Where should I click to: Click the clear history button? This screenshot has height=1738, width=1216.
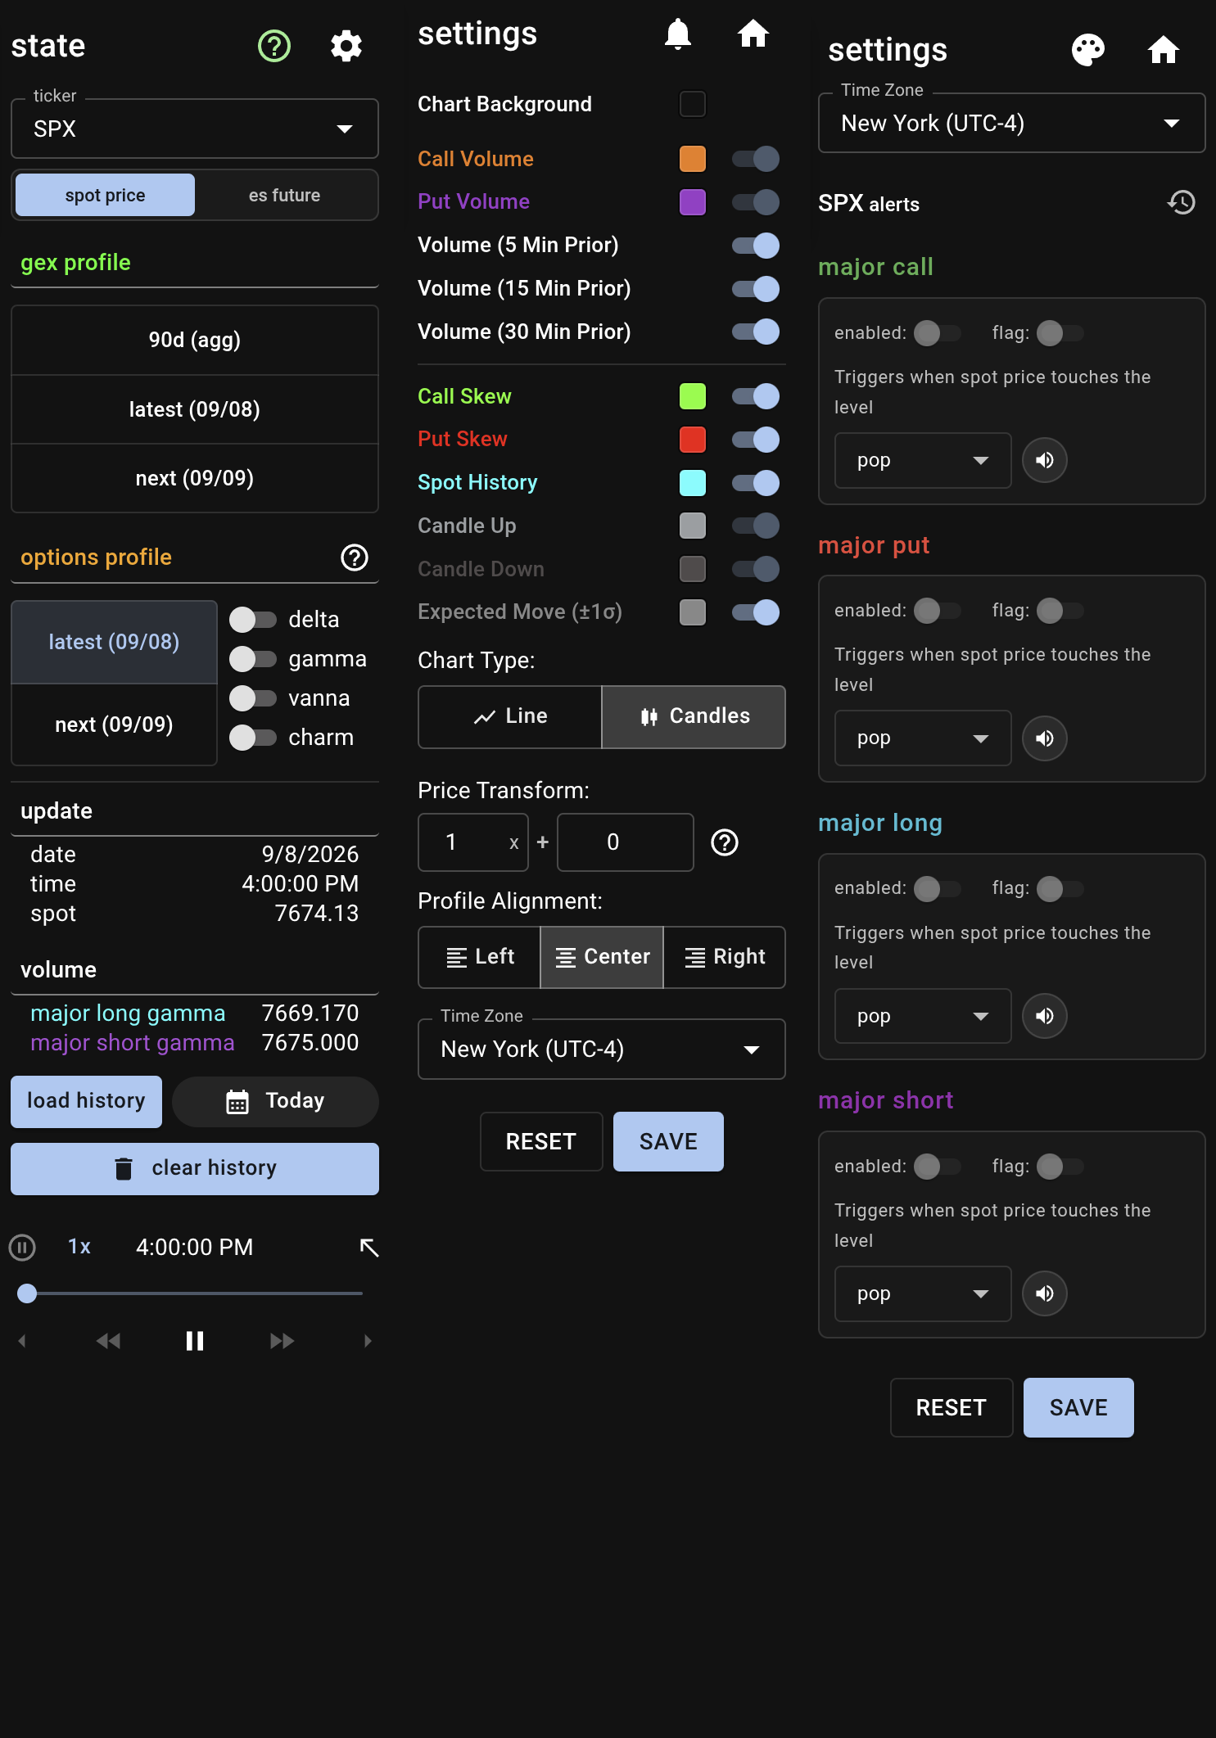pyautogui.click(x=195, y=1168)
